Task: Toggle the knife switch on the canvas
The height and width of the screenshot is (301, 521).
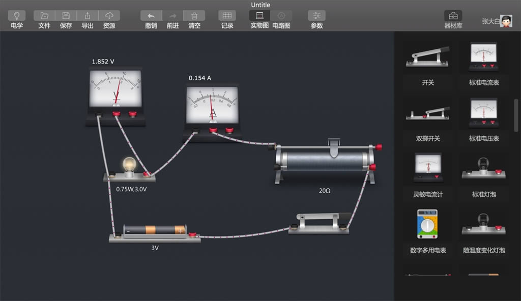Action: 319,223
